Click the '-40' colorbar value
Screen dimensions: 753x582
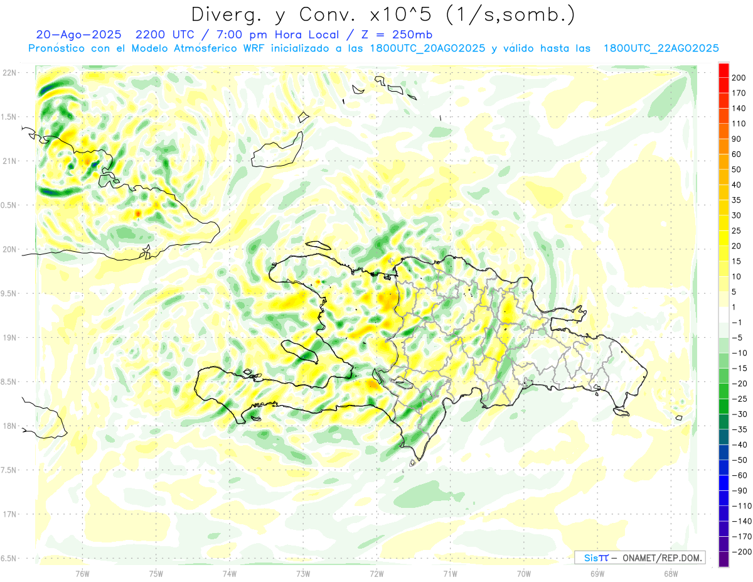(x=739, y=445)
